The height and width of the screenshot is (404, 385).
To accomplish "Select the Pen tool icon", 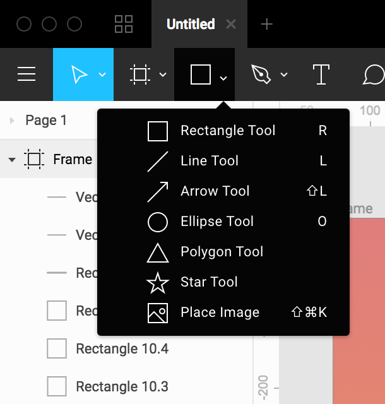I will [x=260, y=74].
